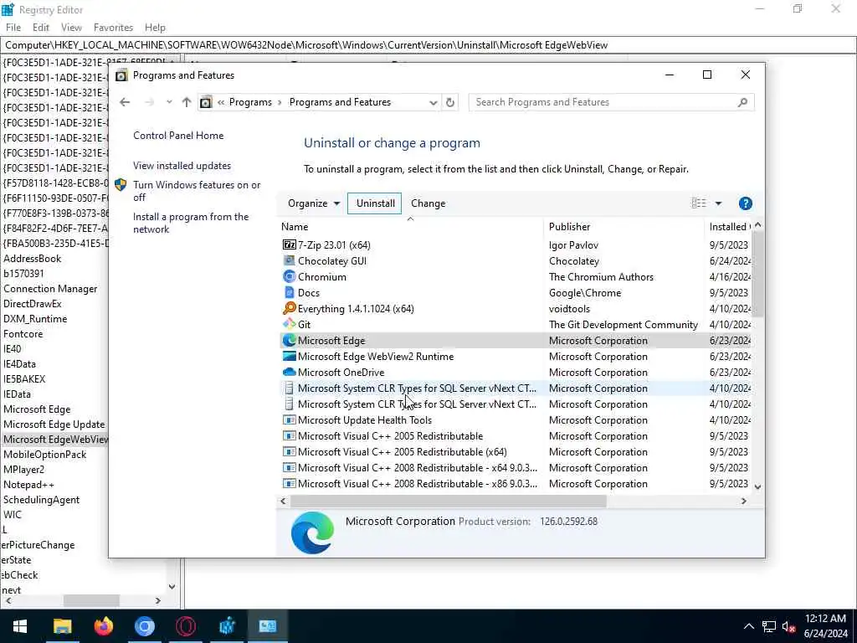Open the File menu in Registry Editor
Image resolution: width=857 pixels, height=643 pixels.
13,28
